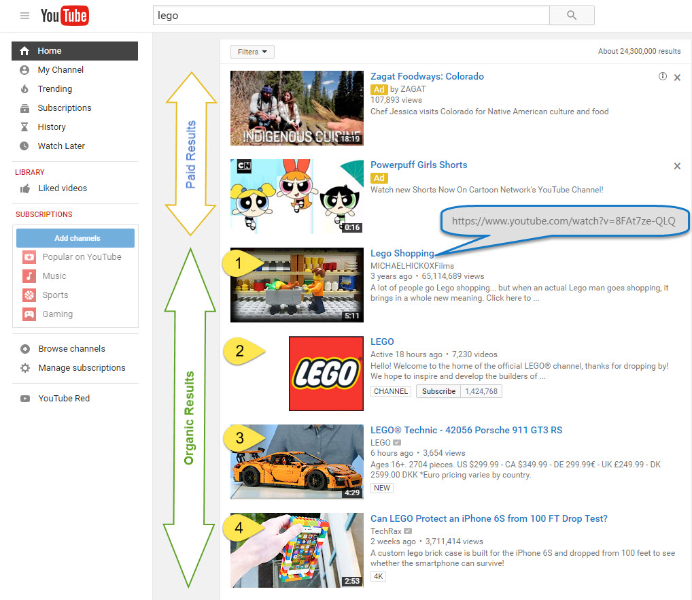
Task: Open History in the sidebar
Action: pyautogui.click(x=52, y=127)
